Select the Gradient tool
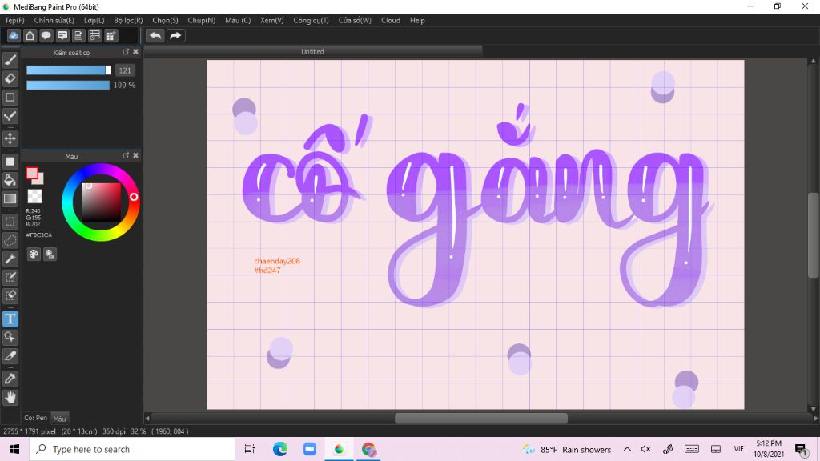The height and width of the screenshot is (461, 820). (x=10, y=198)
